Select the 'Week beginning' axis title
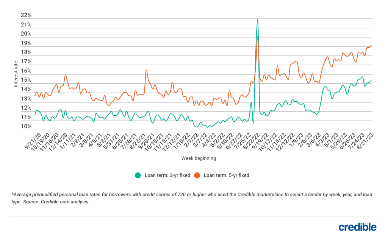The width and height of the screenshot is (388, 237). (199, 158)
